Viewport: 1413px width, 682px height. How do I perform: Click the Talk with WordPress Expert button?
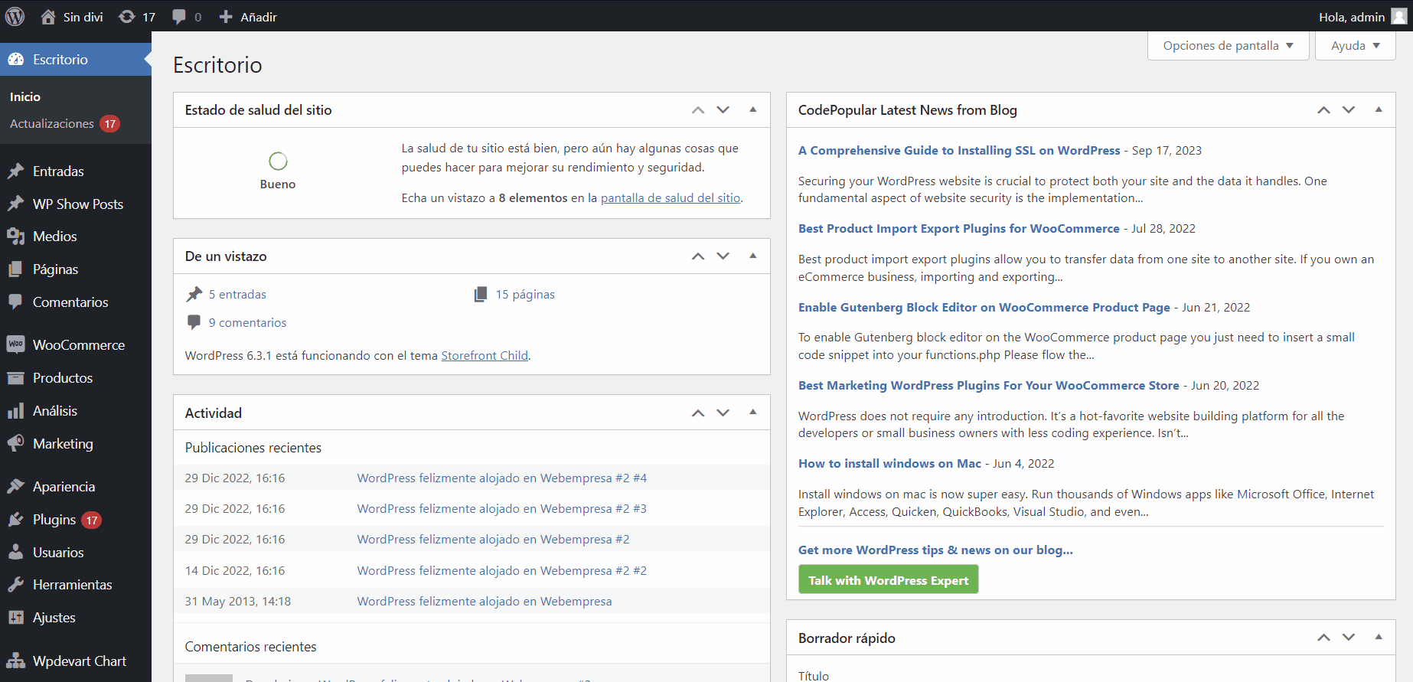point(888,580)
